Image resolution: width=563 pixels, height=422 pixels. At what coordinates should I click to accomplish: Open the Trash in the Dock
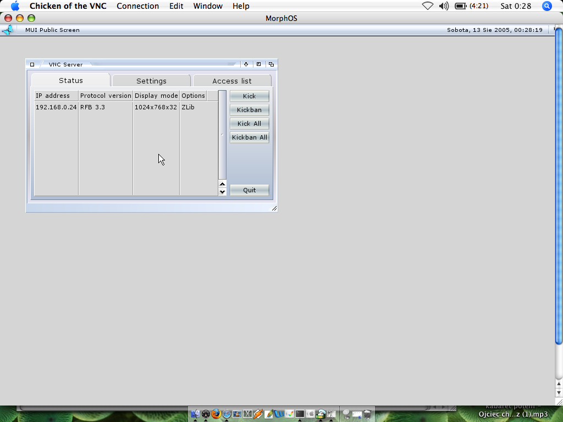click(367, 414)
